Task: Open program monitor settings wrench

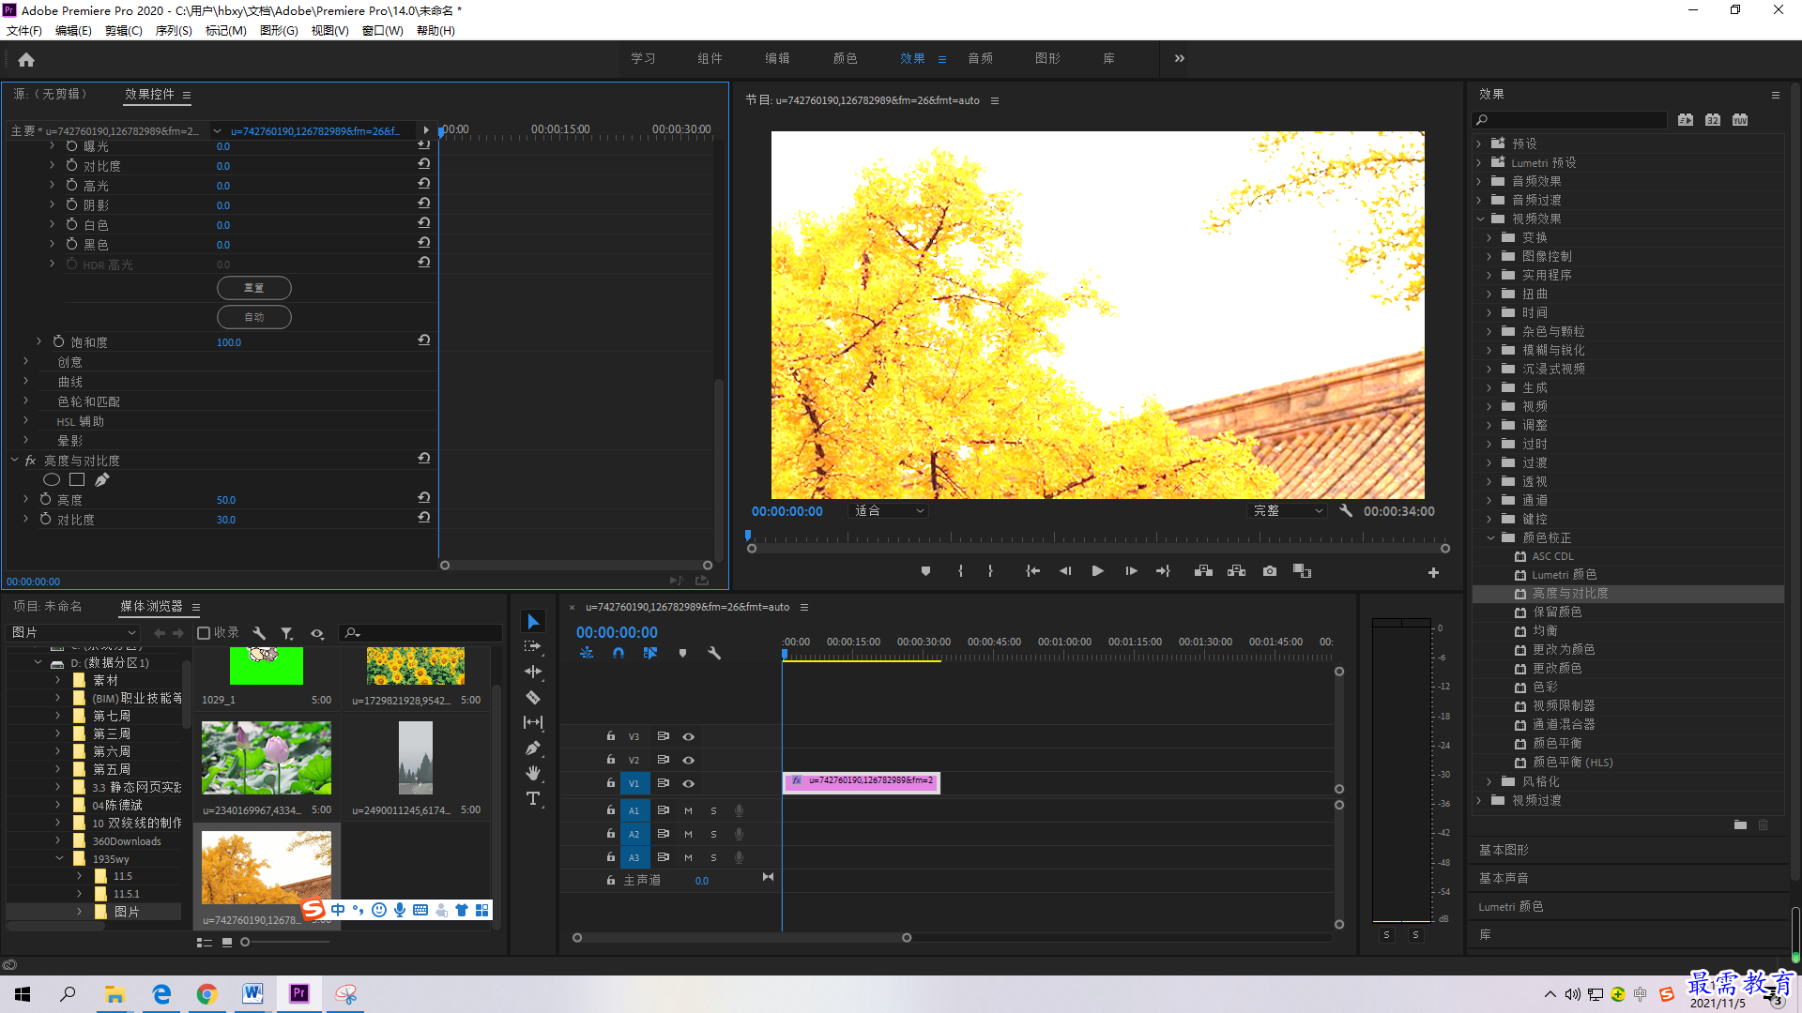Action: (1346, 511)
